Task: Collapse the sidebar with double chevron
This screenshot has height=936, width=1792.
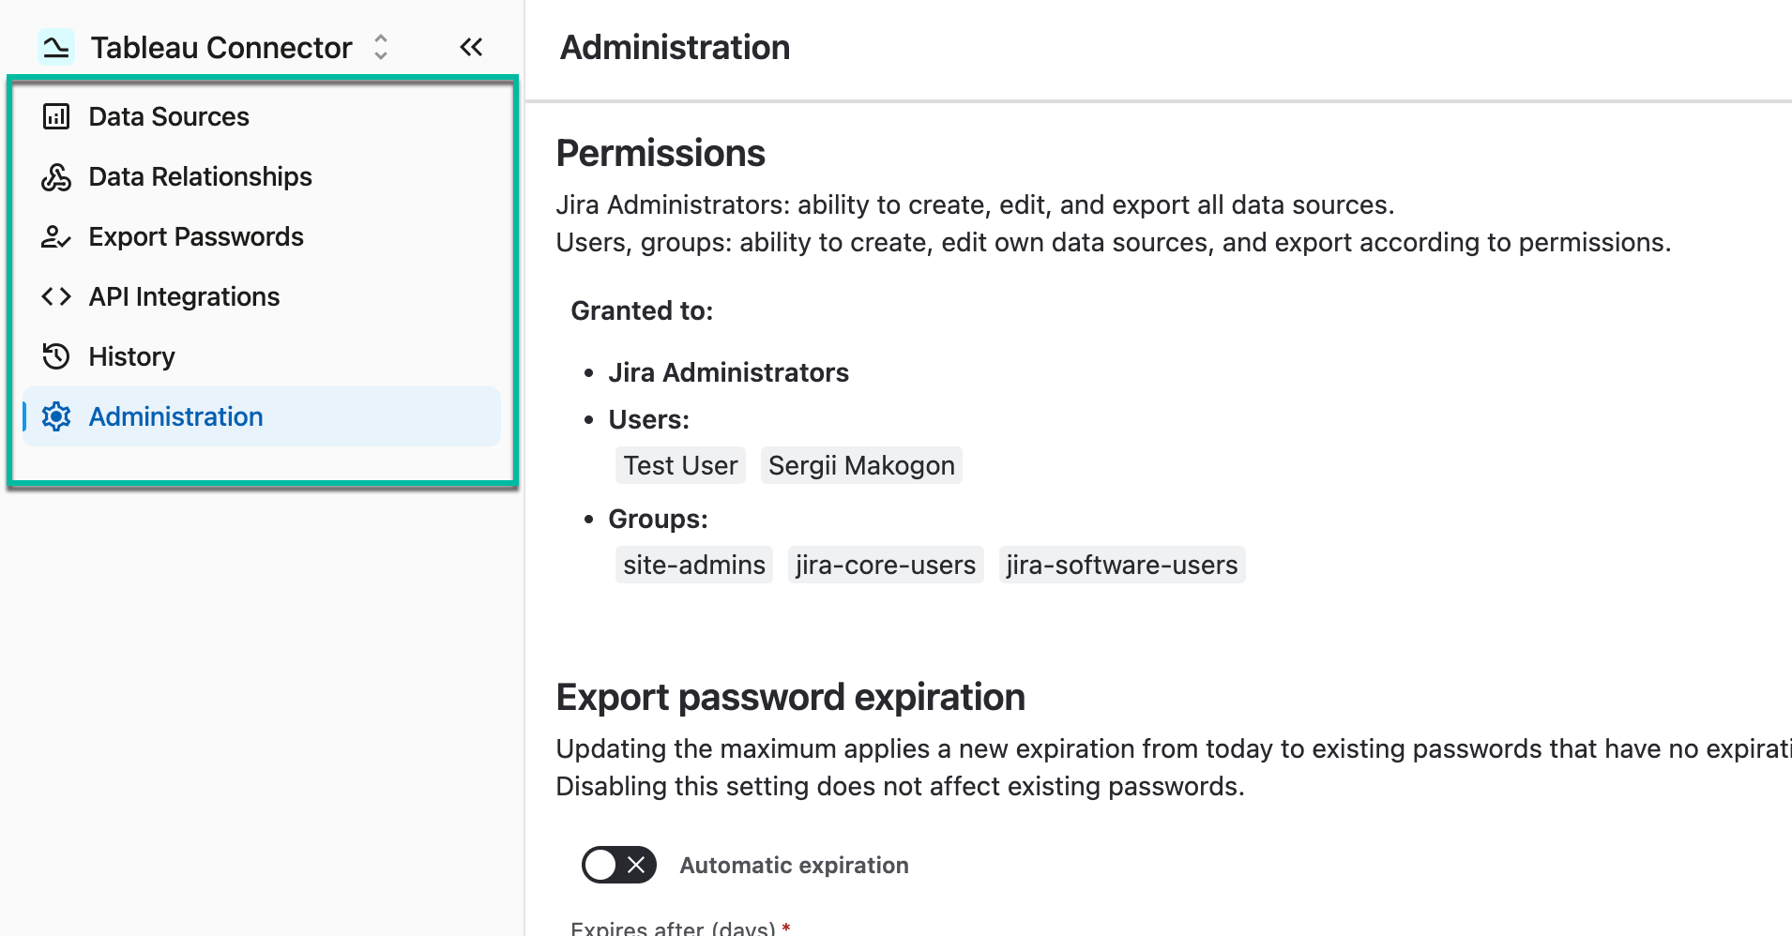Action: 471,47
